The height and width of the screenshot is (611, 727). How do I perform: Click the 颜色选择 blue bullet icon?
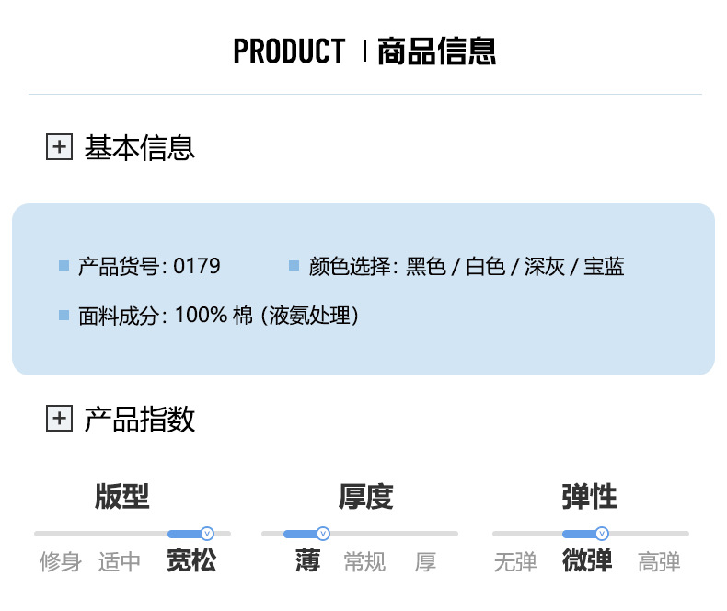point(294,266)
